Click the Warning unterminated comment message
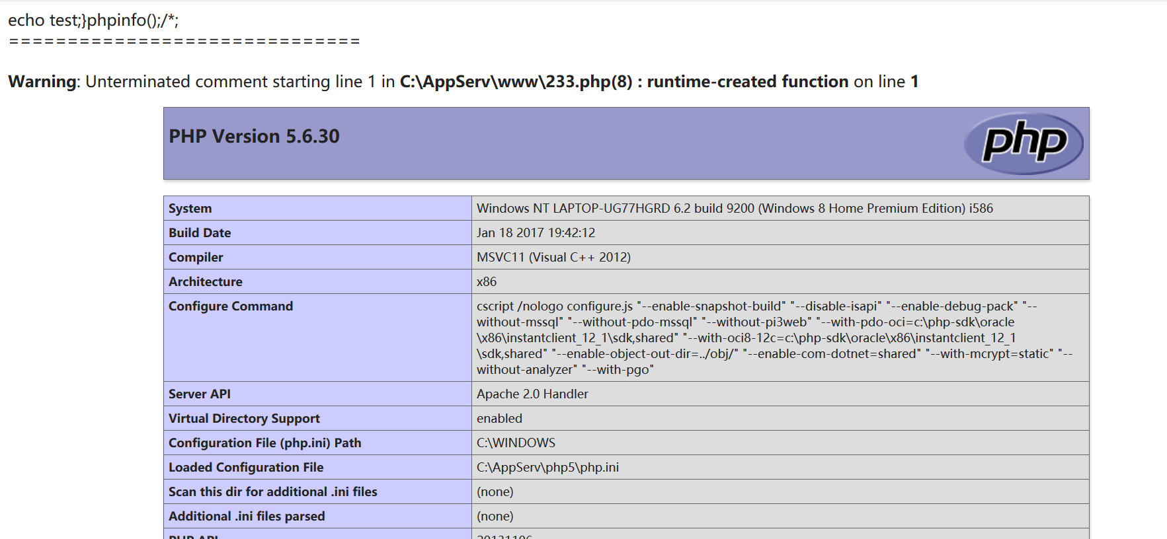The image size is (1167, 539). coord(463,81)
